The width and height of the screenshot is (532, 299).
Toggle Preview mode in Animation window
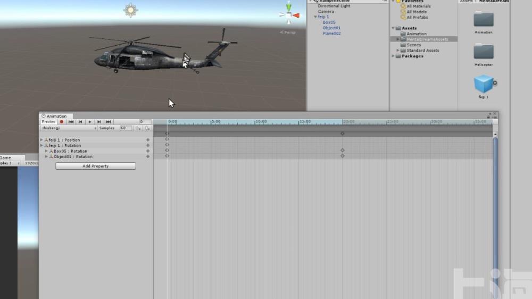pyautogui.click(x=48, y=122)
